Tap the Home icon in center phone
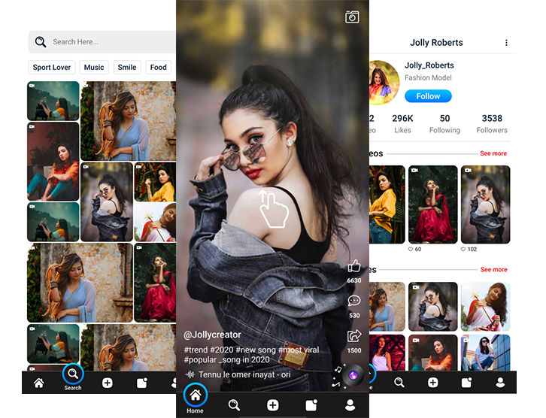 click(x=195, y=395)
